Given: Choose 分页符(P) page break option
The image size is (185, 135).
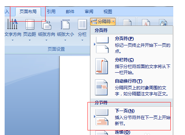Looking at the screenshot, I should pyautogui.click(x=132, y=45).
